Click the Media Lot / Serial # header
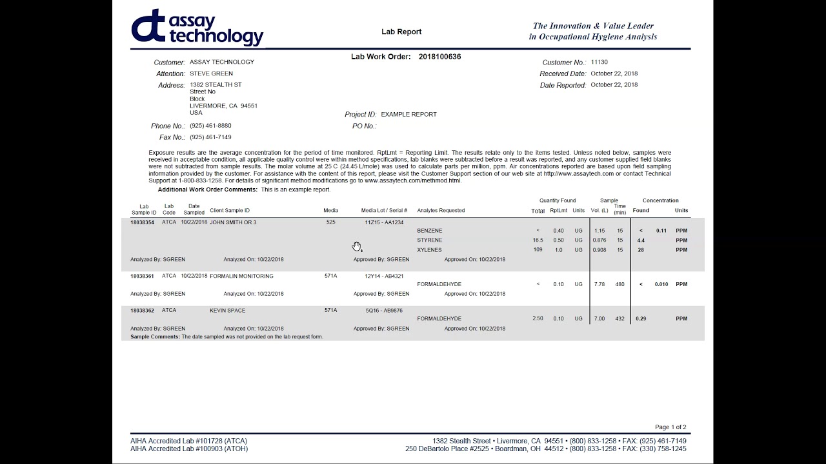826x464 pixels. tap(384, 211)
